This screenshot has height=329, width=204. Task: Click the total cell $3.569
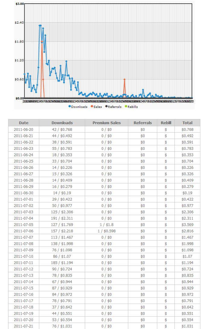click(x=187, y=224)
